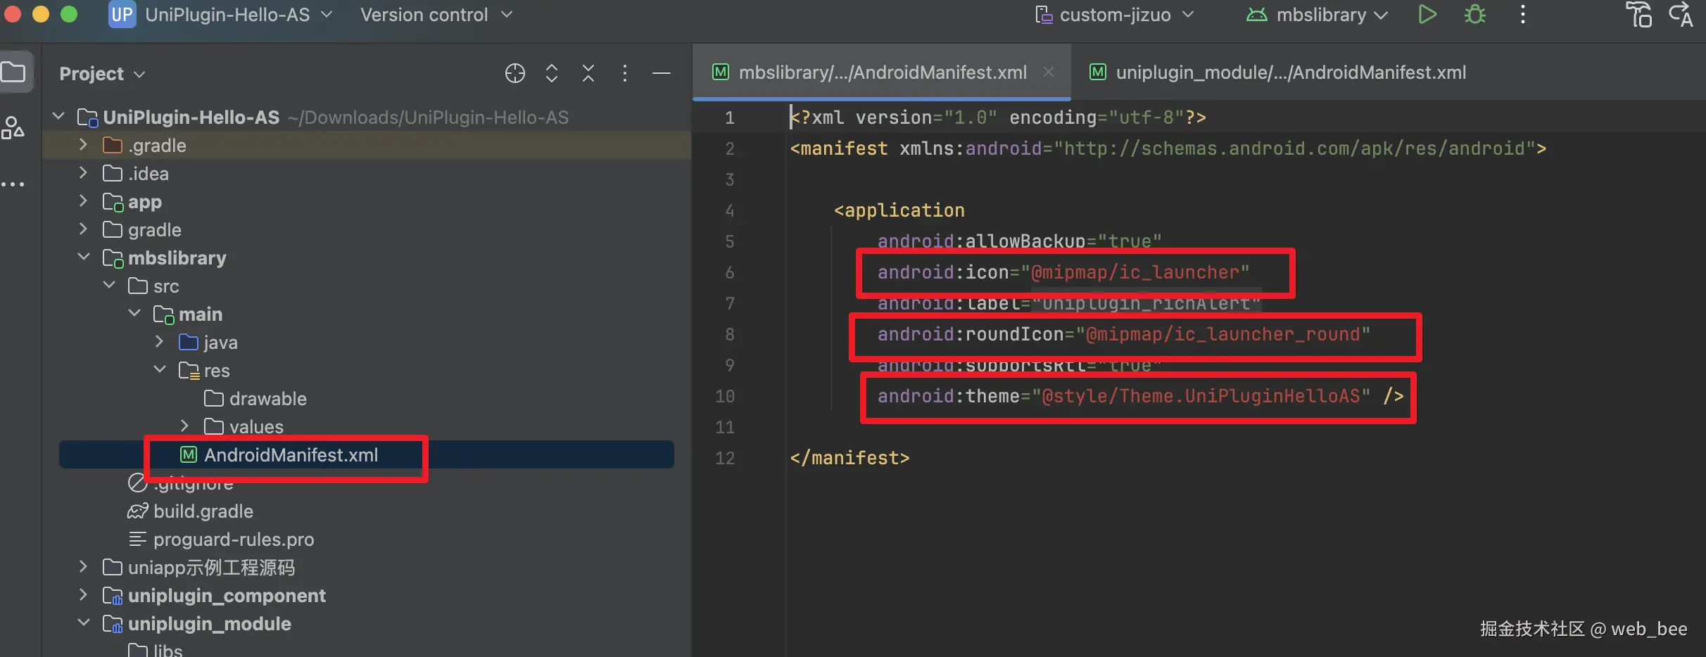This screenshot has height=657, width=1706.
Task: Click the device manager icon at top right
Action: [x=1640, y=15]
